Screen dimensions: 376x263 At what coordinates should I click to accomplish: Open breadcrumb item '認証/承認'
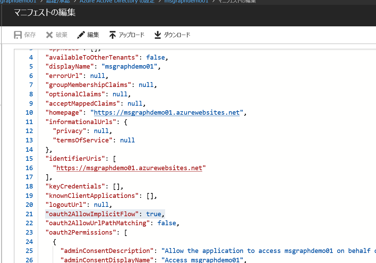57,2
